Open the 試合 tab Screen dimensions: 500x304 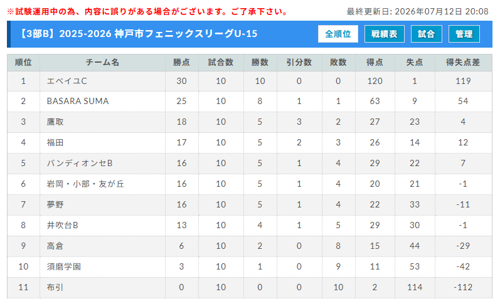[x=427, y=34]
